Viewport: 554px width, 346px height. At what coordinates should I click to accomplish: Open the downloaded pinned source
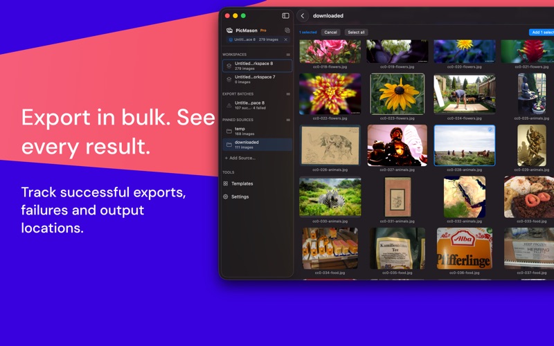257,145
